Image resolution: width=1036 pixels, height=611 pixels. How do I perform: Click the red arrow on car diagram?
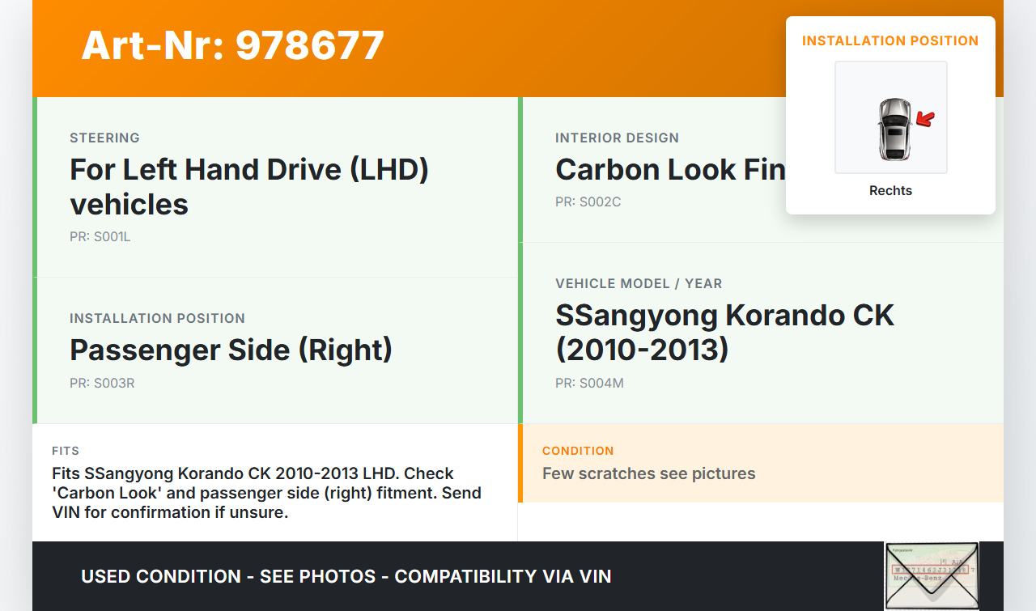coord(925,120)
